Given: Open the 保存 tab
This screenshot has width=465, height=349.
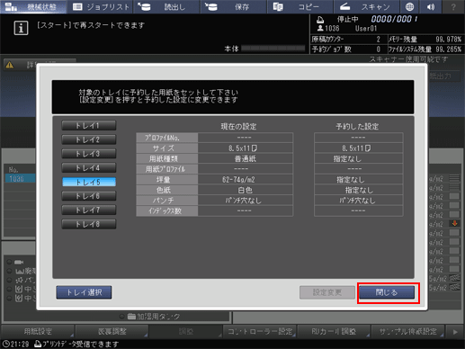Looking at the screenshot, I should coord(233,6).
